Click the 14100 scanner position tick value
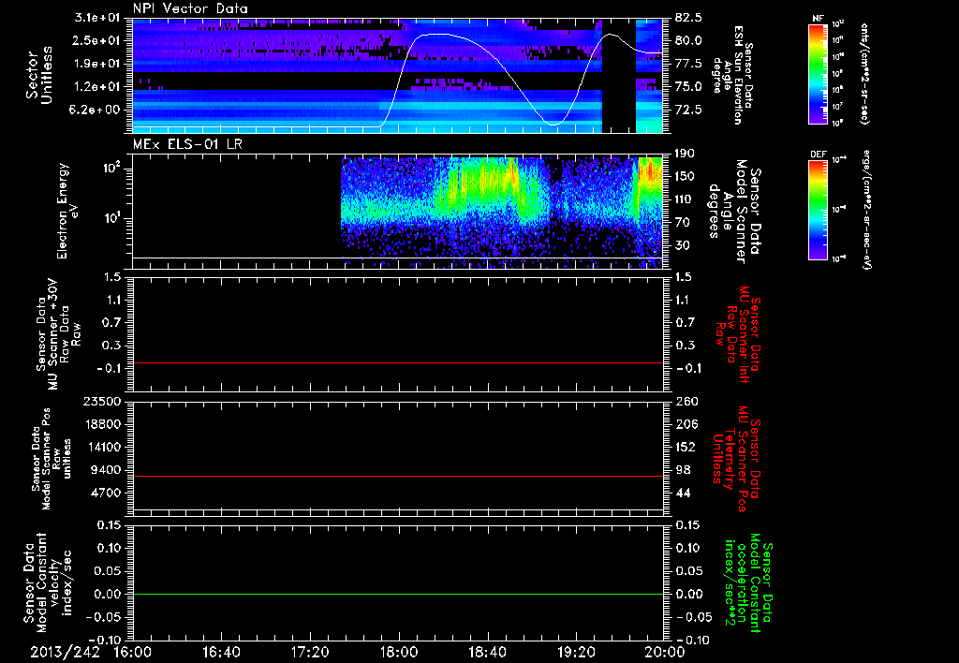The width and height of the screenshot is (959, 663). click(103, 447)
